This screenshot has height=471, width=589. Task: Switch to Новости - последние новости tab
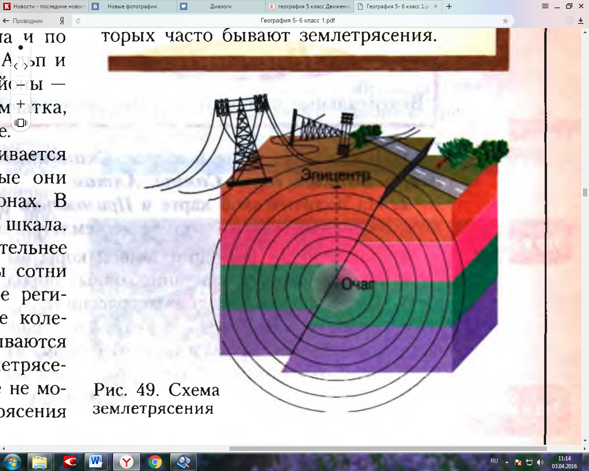click(44, 6)
